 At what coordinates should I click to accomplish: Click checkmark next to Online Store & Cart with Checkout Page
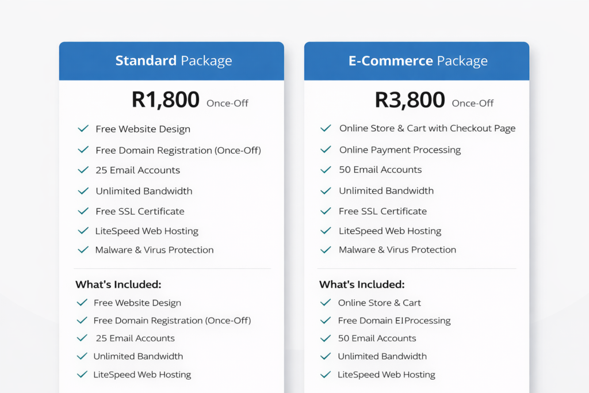pyautogui.click(x=326, y=128)
